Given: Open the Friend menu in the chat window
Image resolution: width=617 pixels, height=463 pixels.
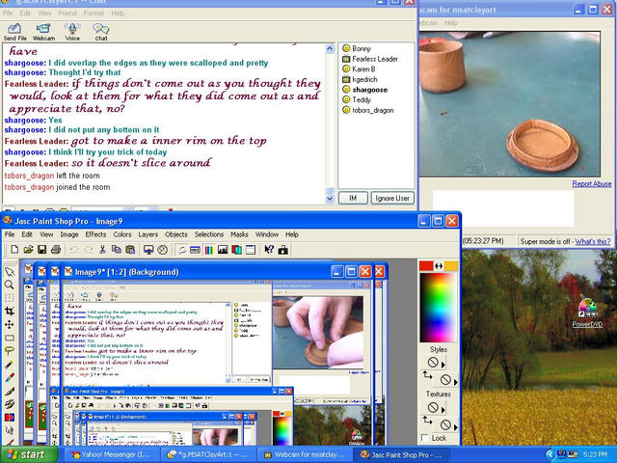Looking at the screenshot, I should point(67,13).
